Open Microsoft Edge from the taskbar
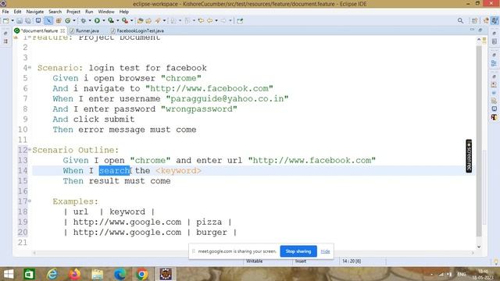This screenshot has height=281, width=500. point(120,274)
